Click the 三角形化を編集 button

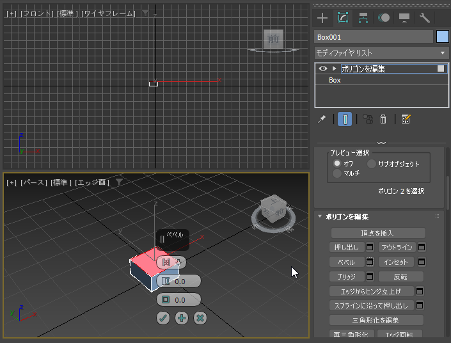(x=376, y=320)
